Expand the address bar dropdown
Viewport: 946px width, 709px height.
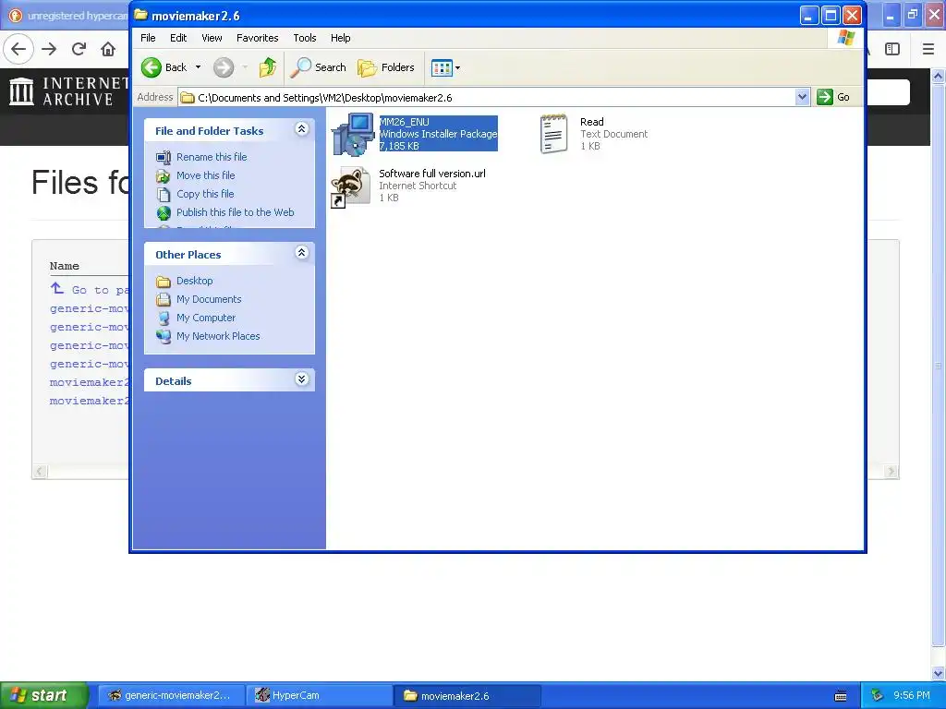click(x=802, y=97)
